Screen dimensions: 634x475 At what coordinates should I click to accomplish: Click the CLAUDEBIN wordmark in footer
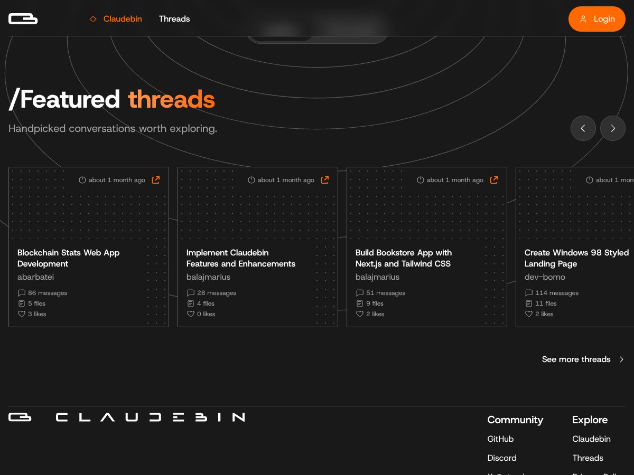click(x=150, y=417)
